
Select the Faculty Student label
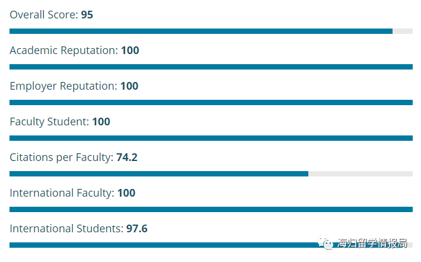tap(49, 122)
